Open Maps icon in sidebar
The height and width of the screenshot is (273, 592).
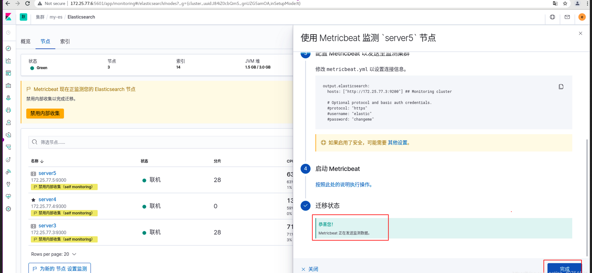coord(8,98)
